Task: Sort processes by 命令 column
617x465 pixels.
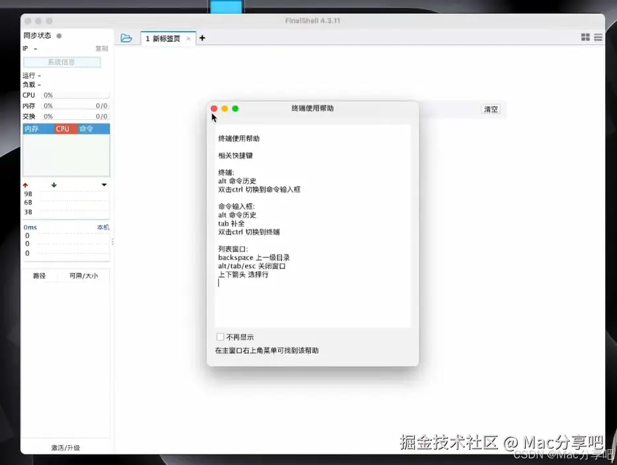Action: coord(94,129)
